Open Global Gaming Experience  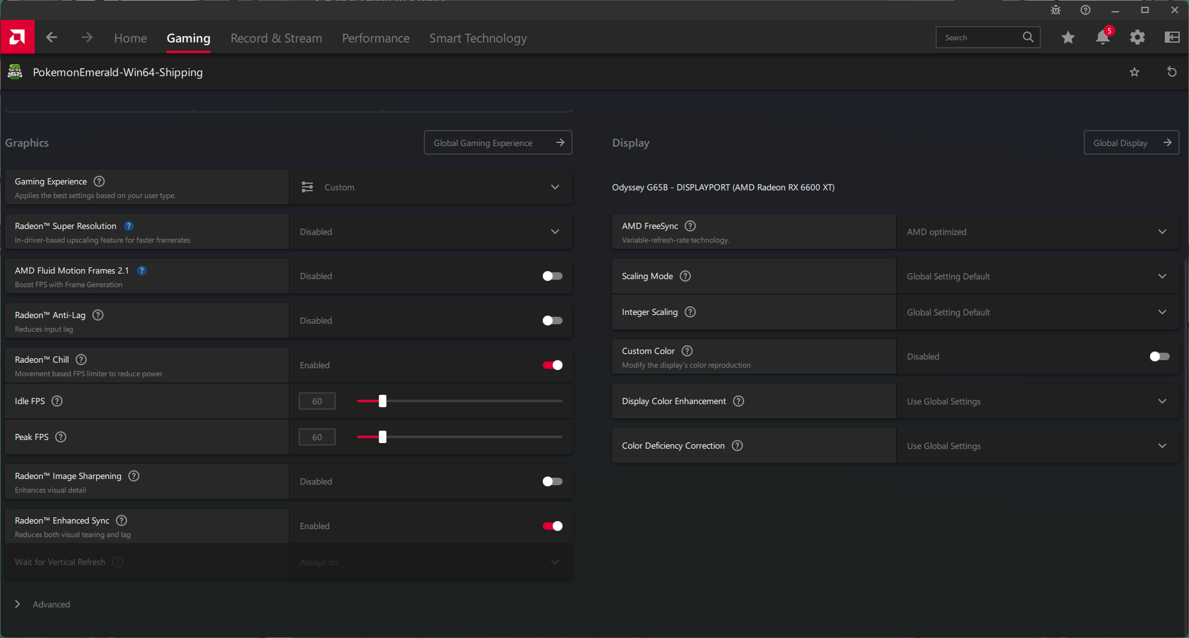pyautogui.click(x=498, y=142)
